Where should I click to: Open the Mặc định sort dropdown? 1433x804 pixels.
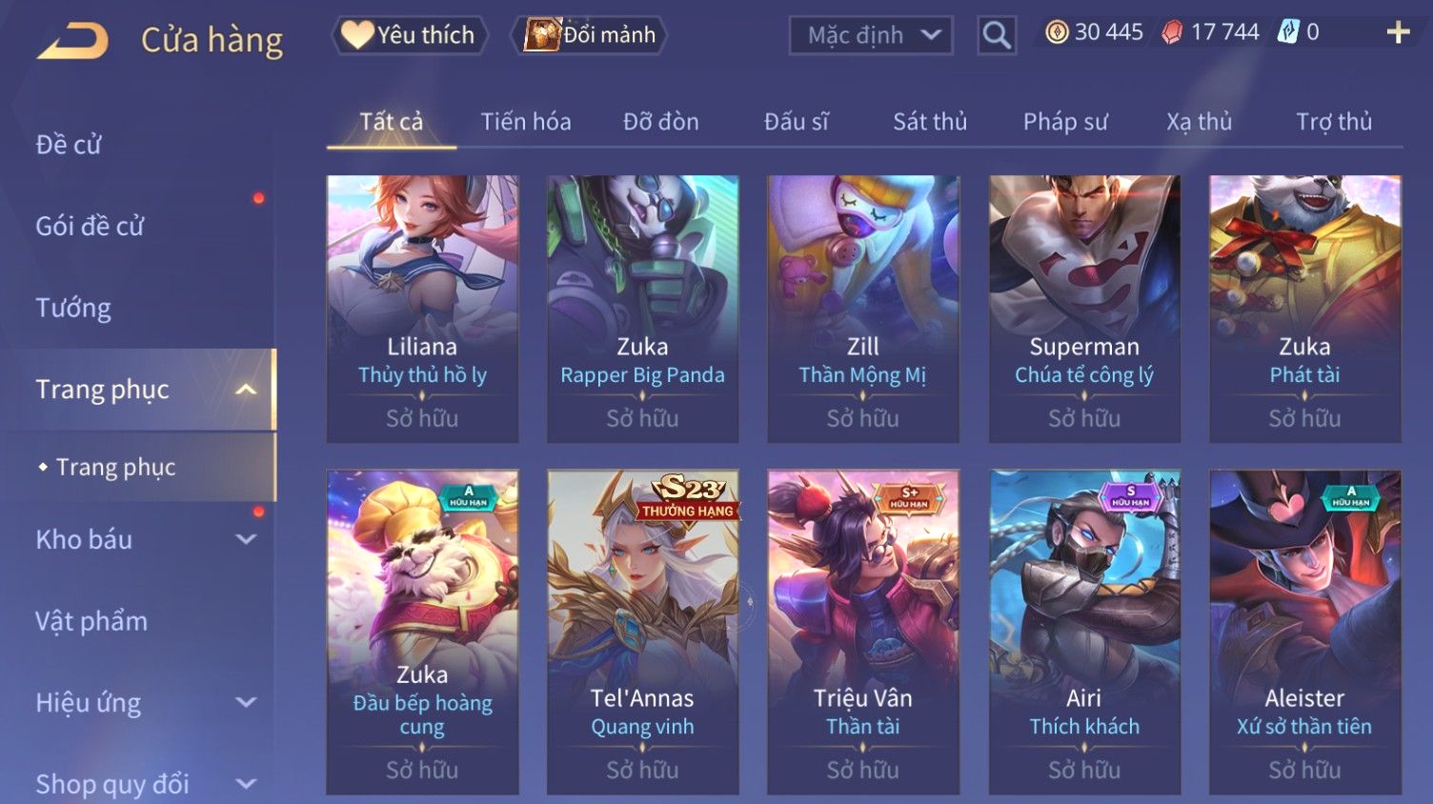coord(871,36)
